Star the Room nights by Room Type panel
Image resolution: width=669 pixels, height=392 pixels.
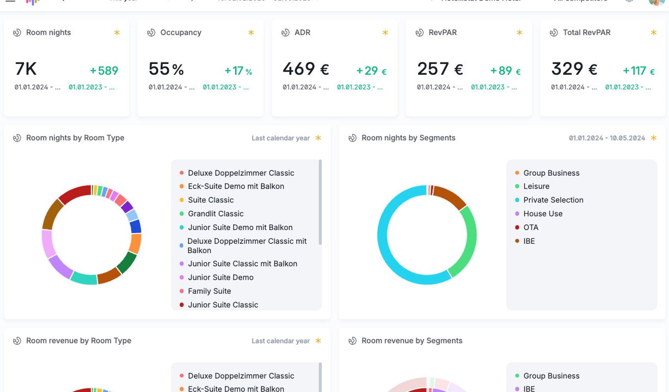coord(318,138)
